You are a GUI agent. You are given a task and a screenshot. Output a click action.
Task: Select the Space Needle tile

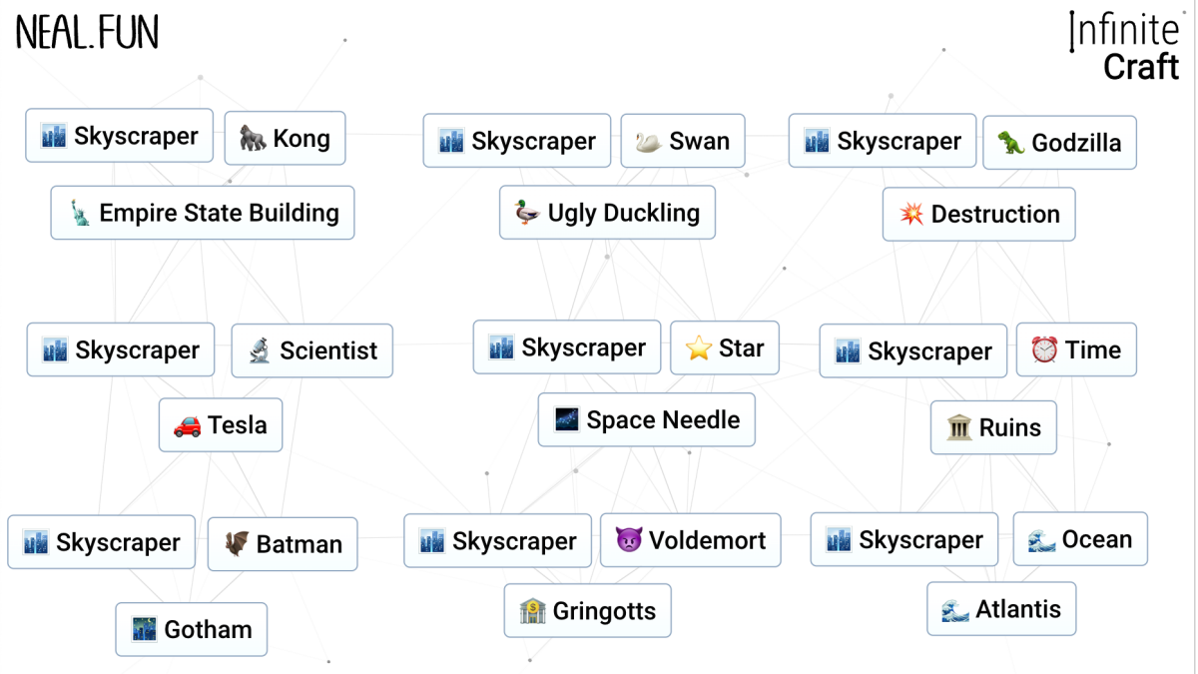tap(646, 419)
